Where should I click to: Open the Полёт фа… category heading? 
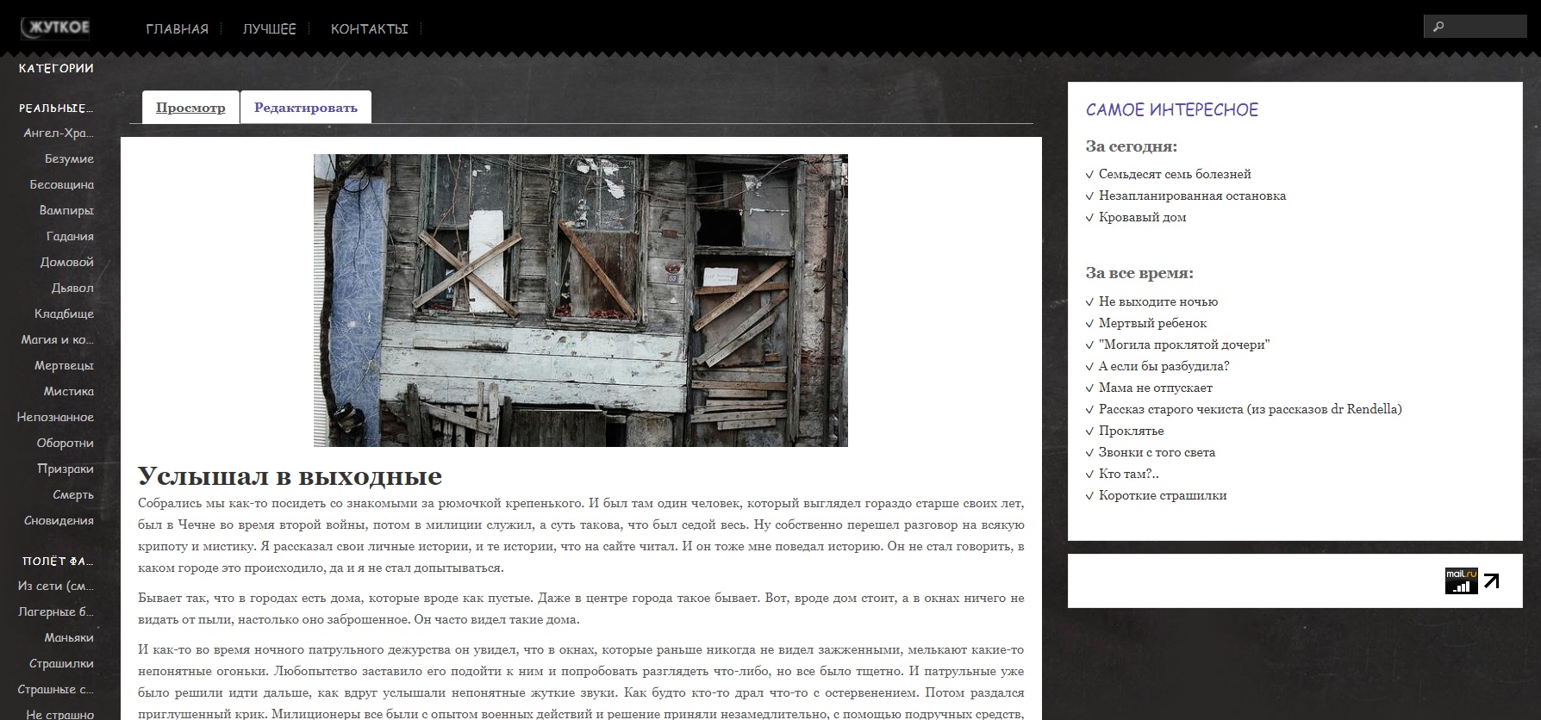point(58,562)
